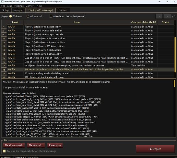This screenshot has height=158, width=177.
Task: Click the big Output button
Action: [155, 149]
